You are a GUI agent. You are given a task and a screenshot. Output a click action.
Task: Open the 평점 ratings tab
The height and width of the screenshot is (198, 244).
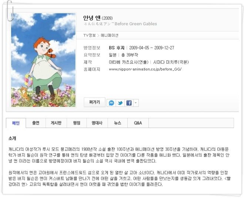[x=77, y=123]
